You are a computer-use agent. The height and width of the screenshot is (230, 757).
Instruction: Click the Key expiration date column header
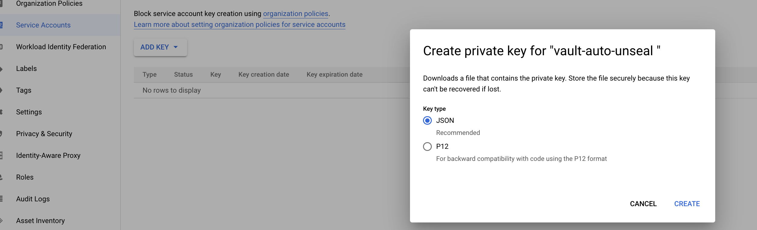(x=334, y=75)
